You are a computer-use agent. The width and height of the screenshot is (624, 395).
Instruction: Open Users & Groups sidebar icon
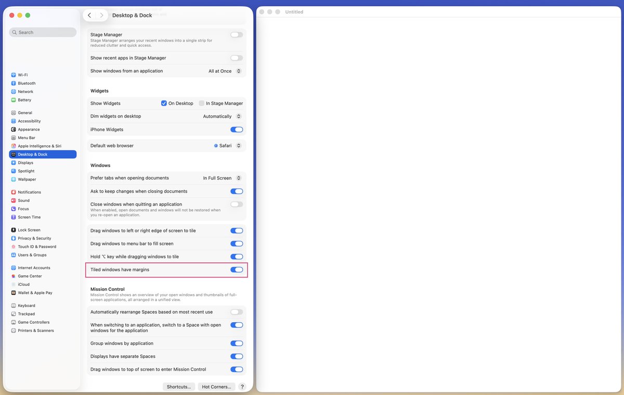click(14, 255)
